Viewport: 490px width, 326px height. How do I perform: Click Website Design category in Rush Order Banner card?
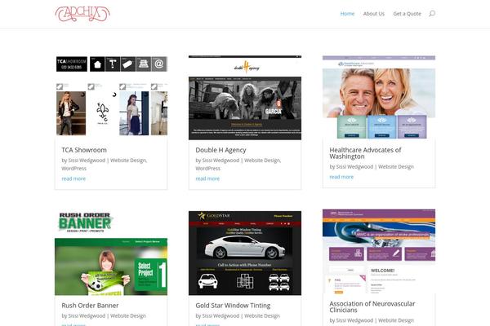point(128,316)
